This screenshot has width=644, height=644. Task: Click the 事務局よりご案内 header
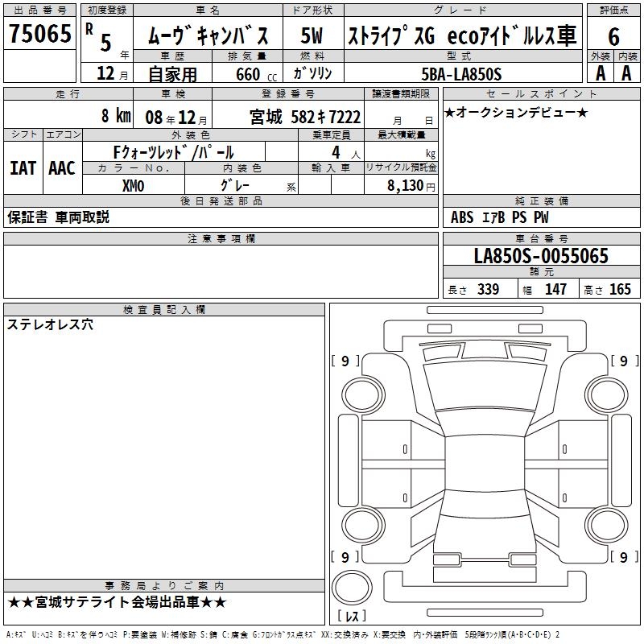164,586
